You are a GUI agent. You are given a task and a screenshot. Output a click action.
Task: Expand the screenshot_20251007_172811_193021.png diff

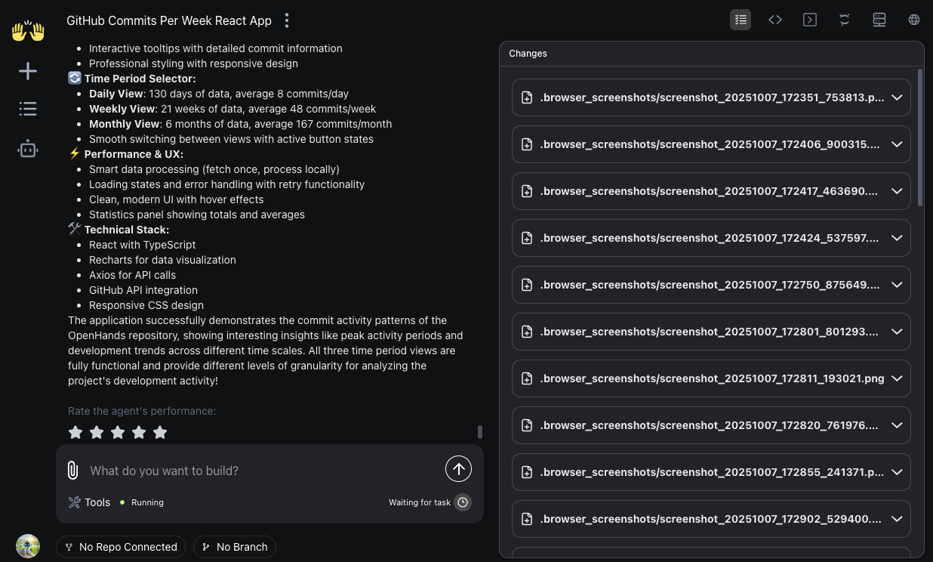pos(897,378)
